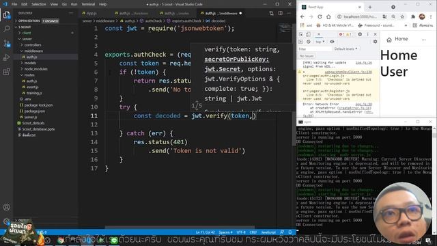Screen dimensions: 437x246
Task: Open the editor more actions menu
Action: tap(289, 13)
